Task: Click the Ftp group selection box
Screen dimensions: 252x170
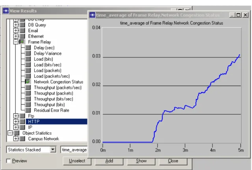Action: pos(22,116)
